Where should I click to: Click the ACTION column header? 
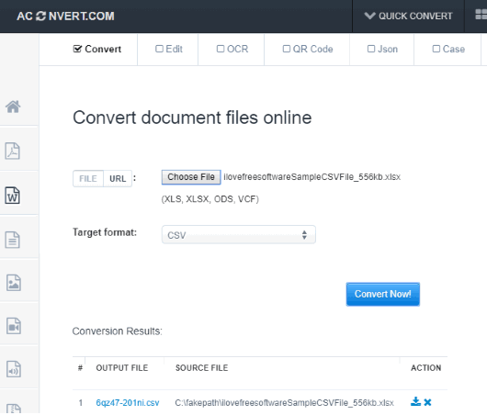425,368
